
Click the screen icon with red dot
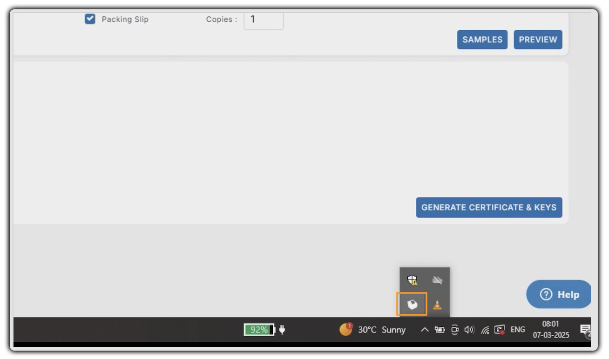coord(500,330)
